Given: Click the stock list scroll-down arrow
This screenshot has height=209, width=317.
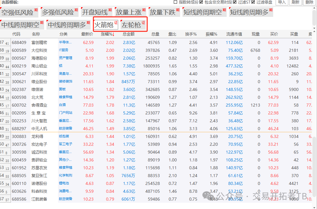Looking at the screenshot, I should (x=314, y=207).
